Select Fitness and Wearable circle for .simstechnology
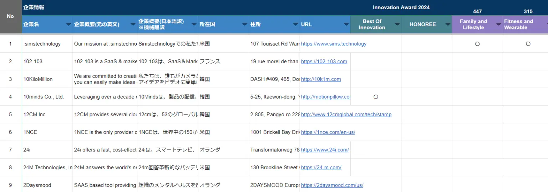The width and height of the screenshot is (548, 192). 528,44
